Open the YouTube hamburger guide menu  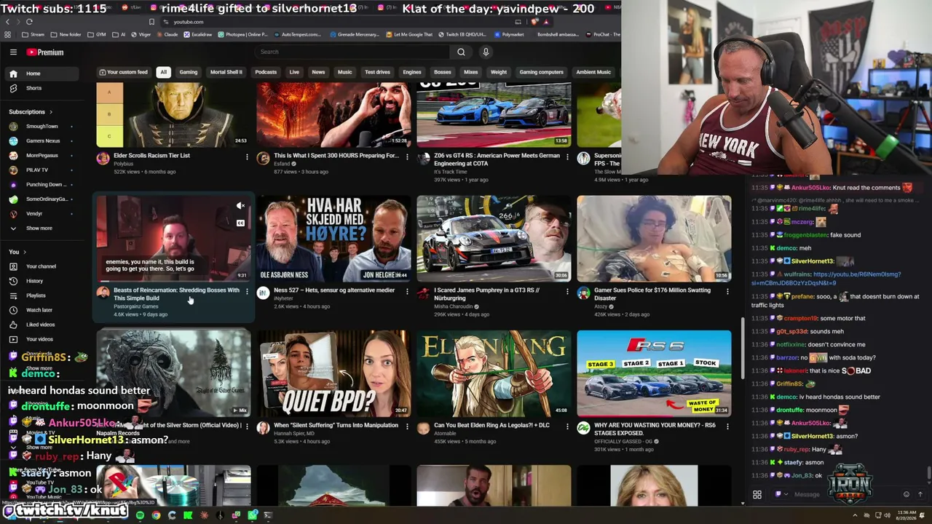[x=13, y=52]
